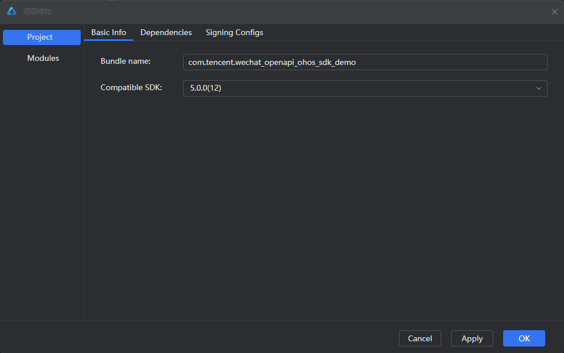Open the Dependencies tab
564x353 pixels.
[x=166, y=32]
